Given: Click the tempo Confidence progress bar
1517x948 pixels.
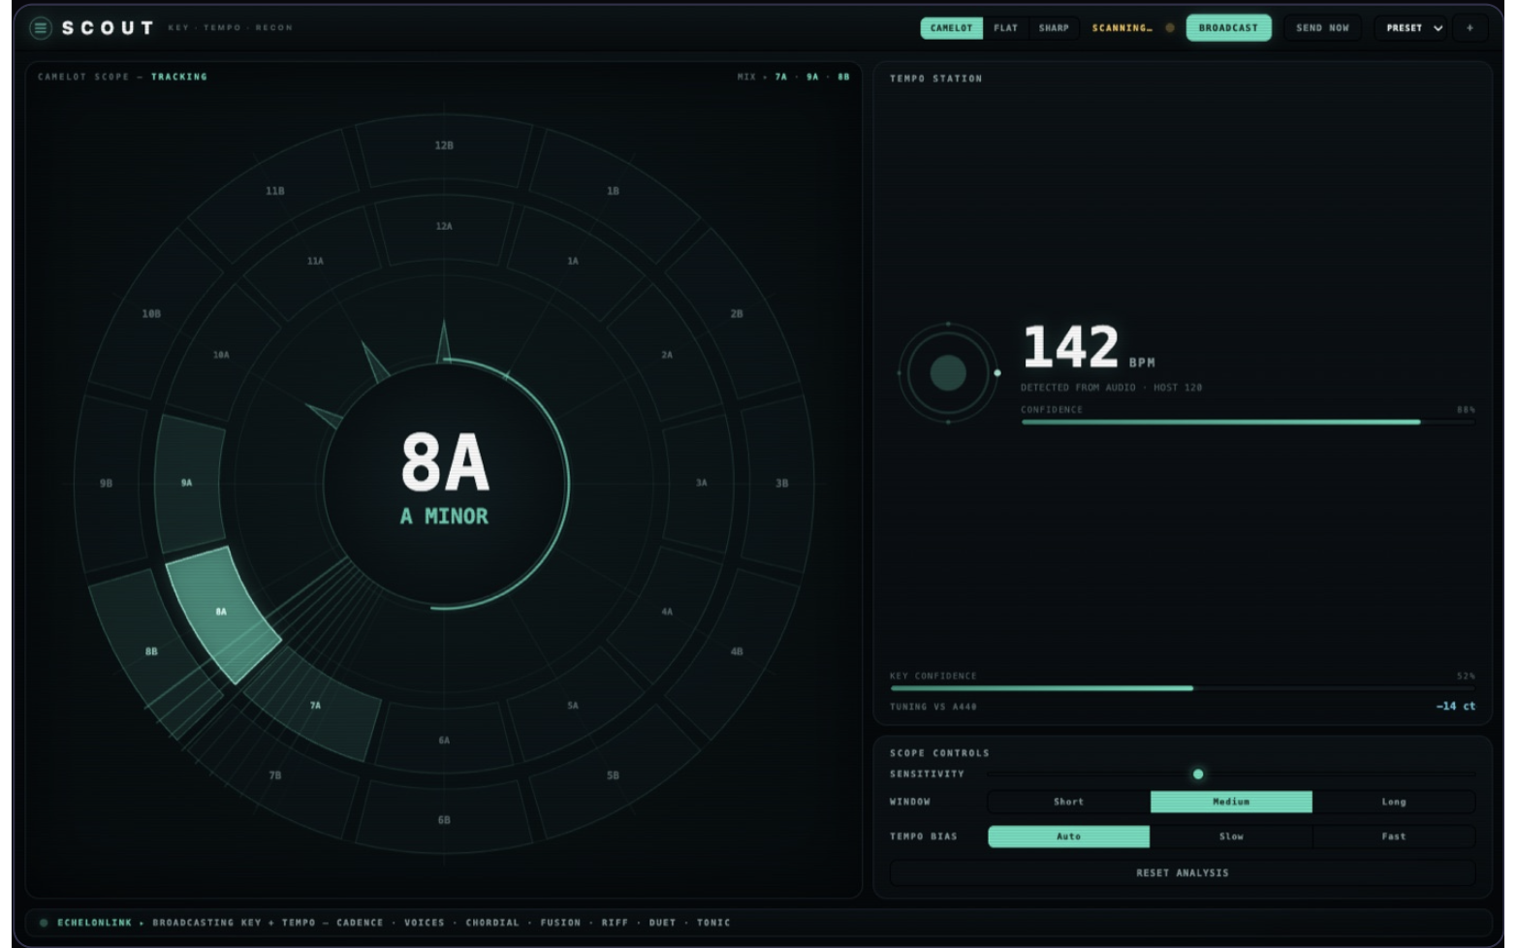Looking at the screenshot, I should [x=1248, y=422].
